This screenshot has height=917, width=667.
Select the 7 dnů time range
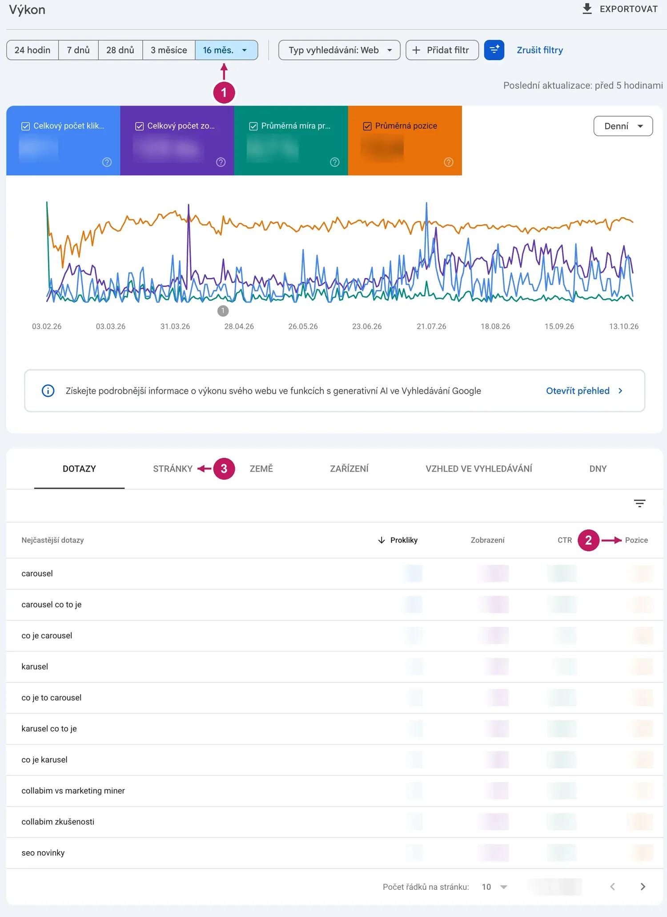[x=78, y=50]
